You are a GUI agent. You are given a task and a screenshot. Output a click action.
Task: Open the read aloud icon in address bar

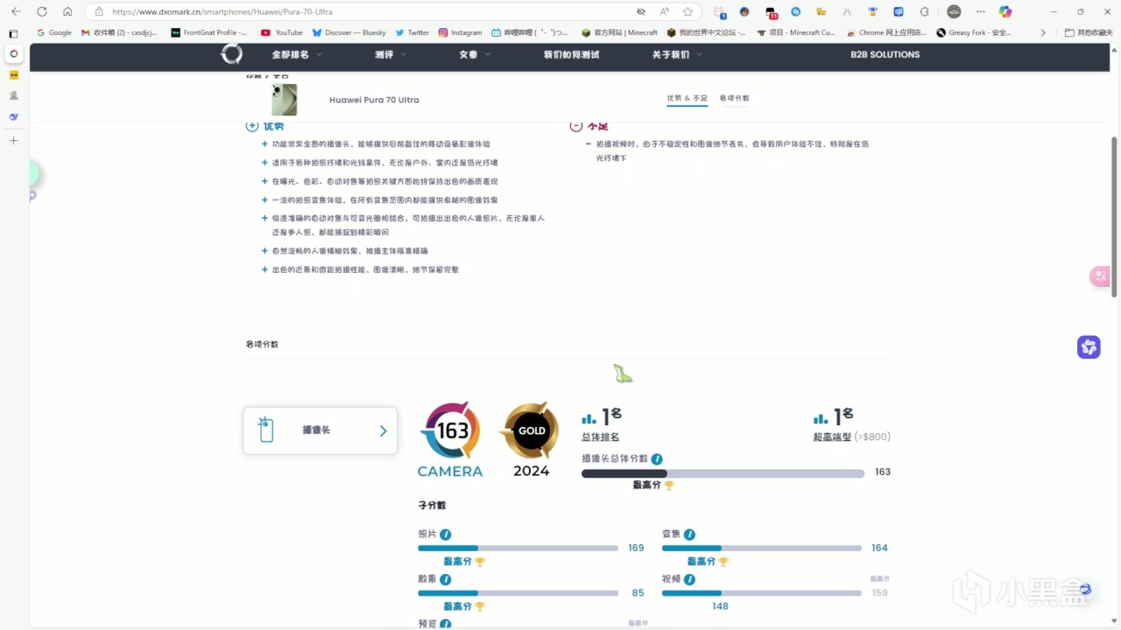[665, 11]
